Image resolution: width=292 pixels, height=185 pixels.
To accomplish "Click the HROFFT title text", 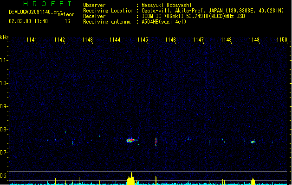I will pos(47,4).
